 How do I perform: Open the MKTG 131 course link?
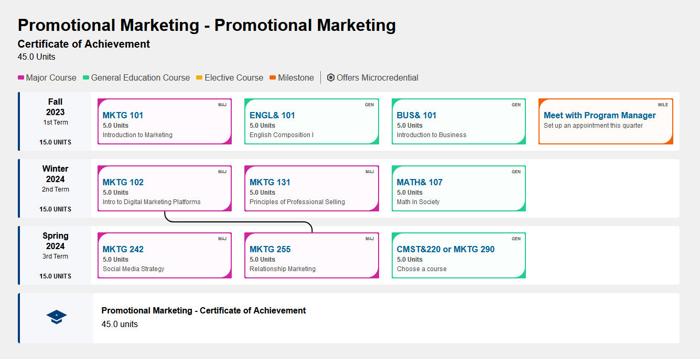click(x=270, y=182)
